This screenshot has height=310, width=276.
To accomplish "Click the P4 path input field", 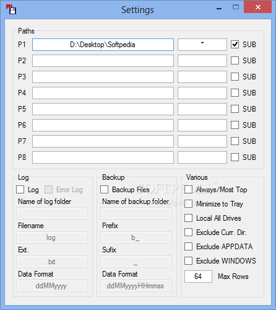I will (x=103, y=93).
